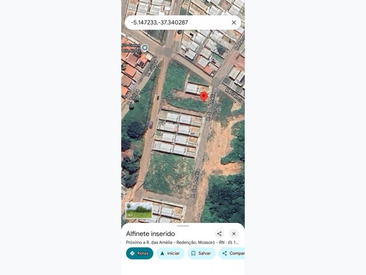
Task: Tap the Compartilhar chip
Action: 232,253
